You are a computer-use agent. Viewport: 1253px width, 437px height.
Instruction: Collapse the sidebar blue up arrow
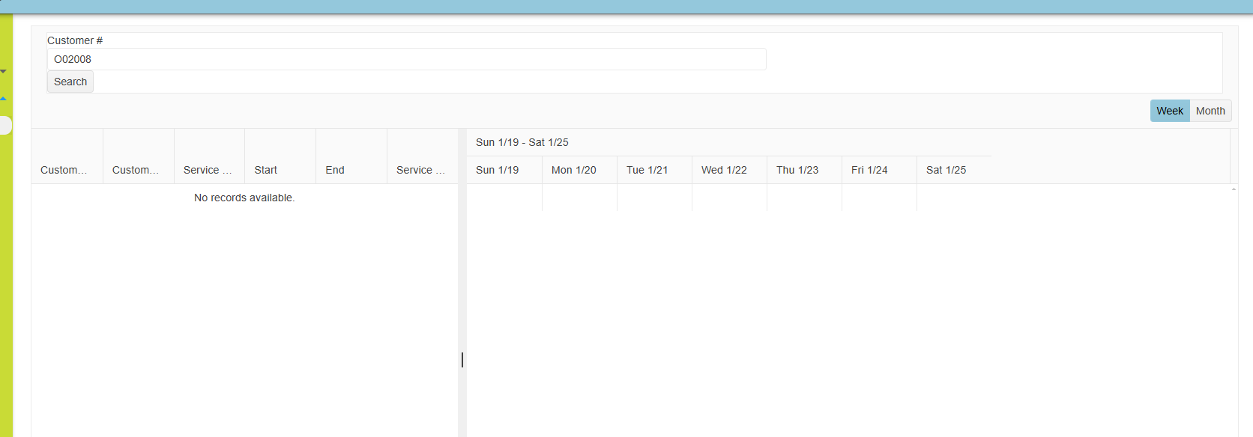tap(4, 99)
